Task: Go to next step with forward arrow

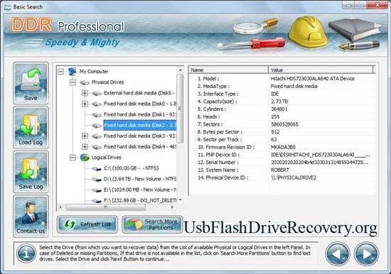Action: point(366,254)
